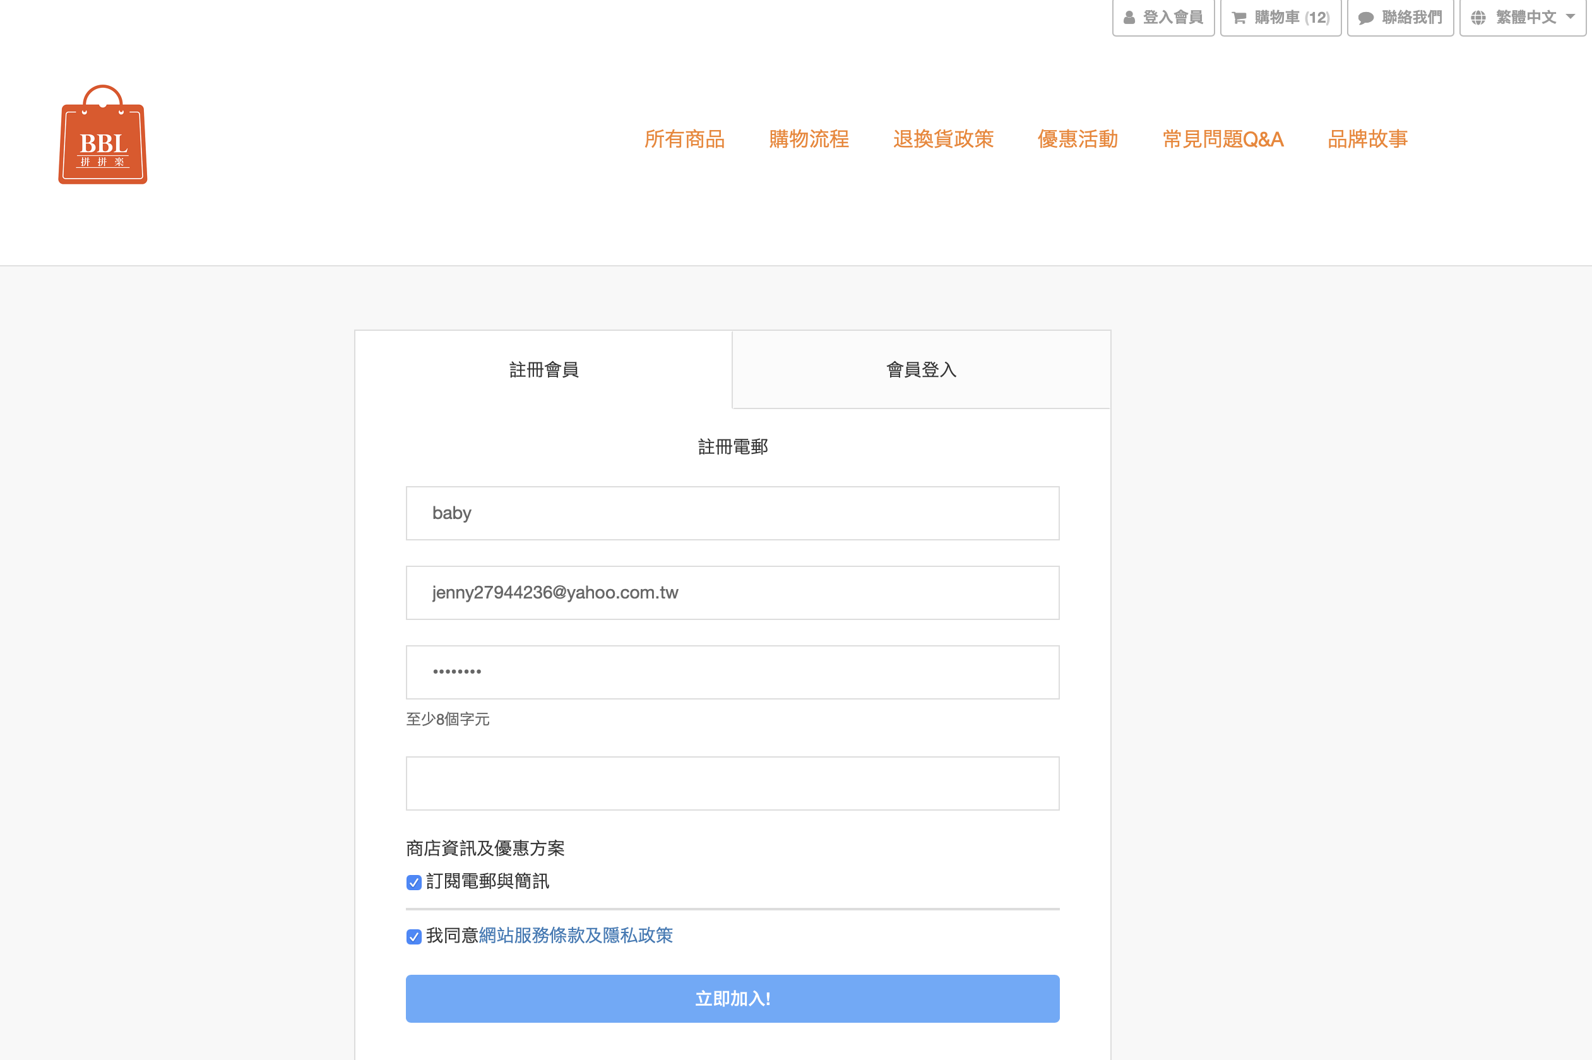Click the empty field below 至少8個字元
Viewport: 1592px width, 1060px height.
[732, 783]
